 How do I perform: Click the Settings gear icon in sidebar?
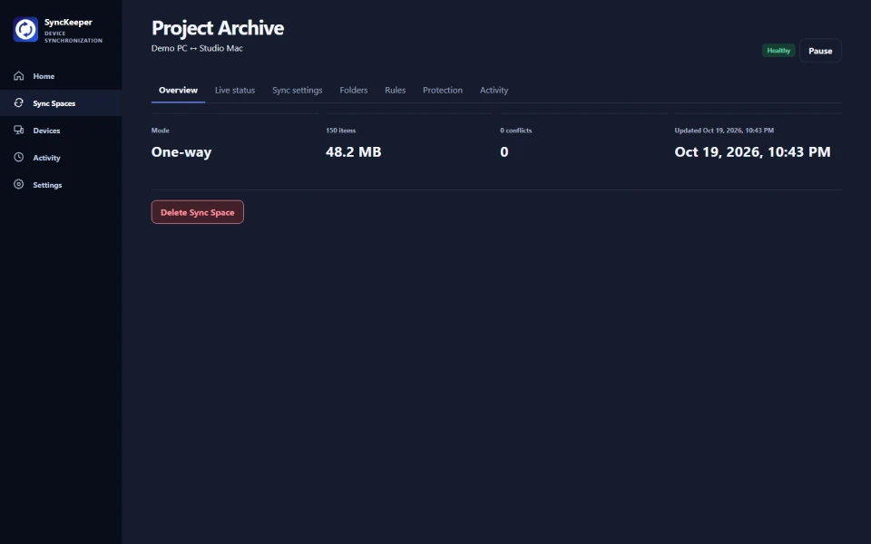pyautogui.click(x=19, y=184)
